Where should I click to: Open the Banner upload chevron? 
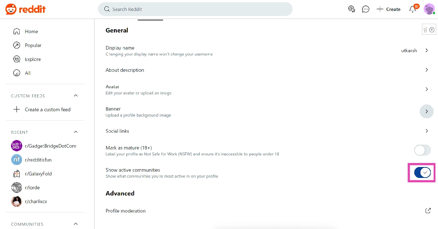point(426,112)
